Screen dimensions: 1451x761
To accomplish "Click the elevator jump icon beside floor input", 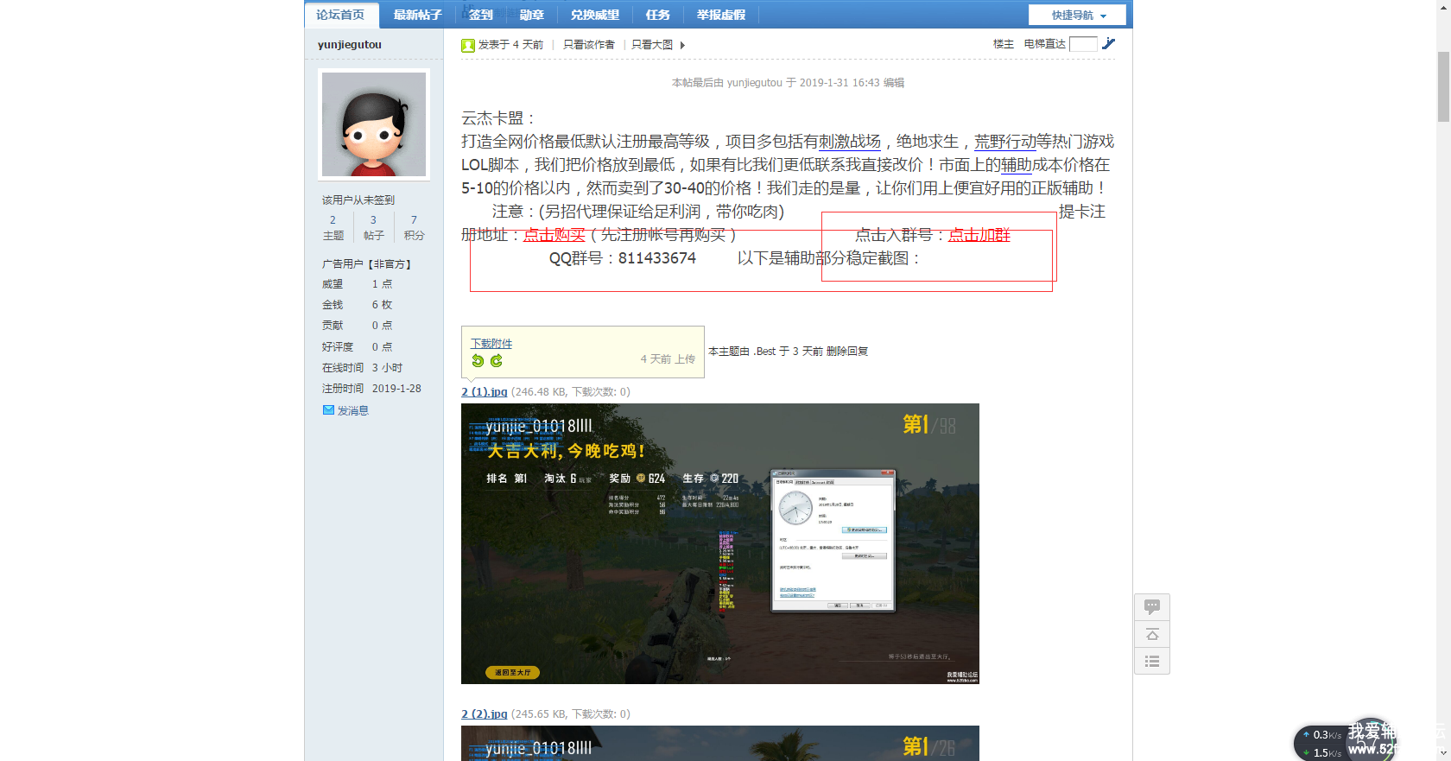I will point(1109,44).
